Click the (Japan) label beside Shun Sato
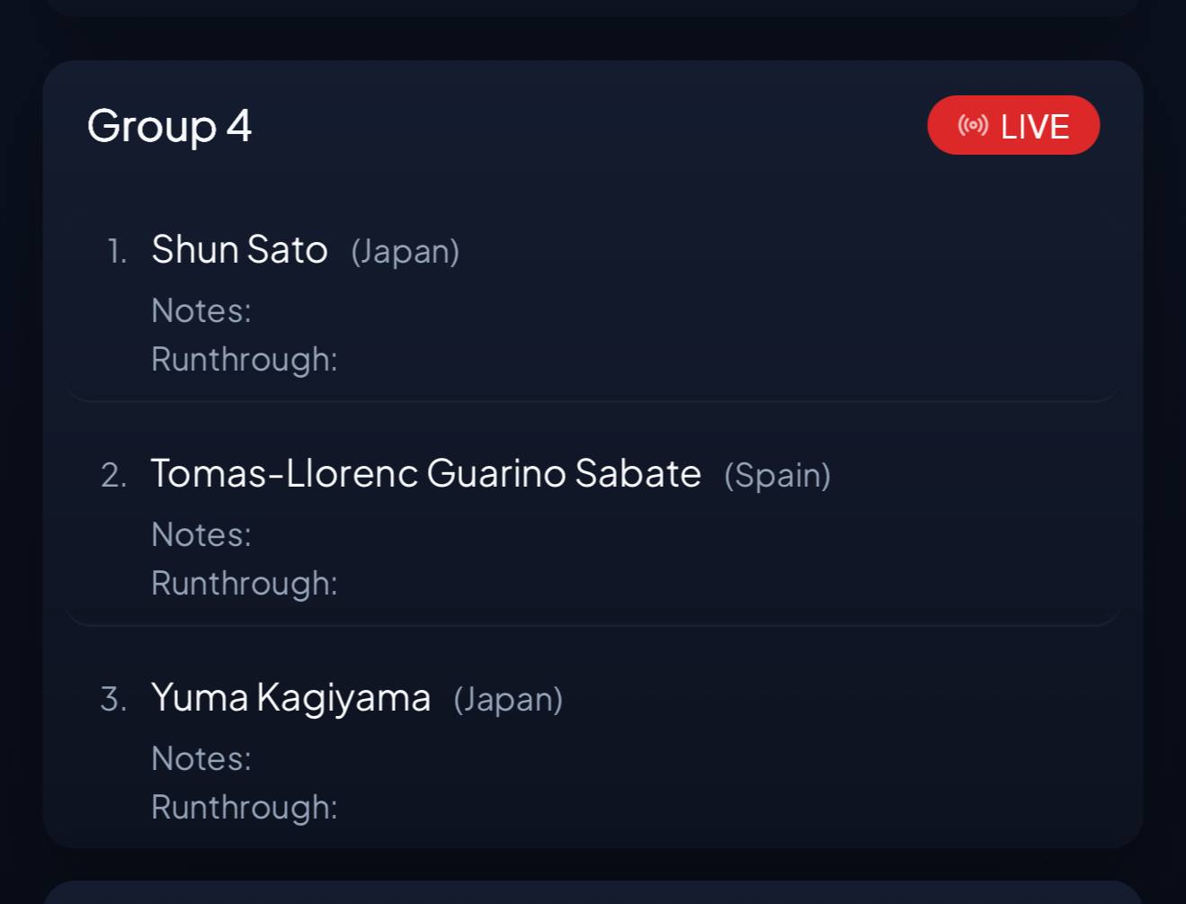Screen dimensions: 1186x904 coord(406,251)
